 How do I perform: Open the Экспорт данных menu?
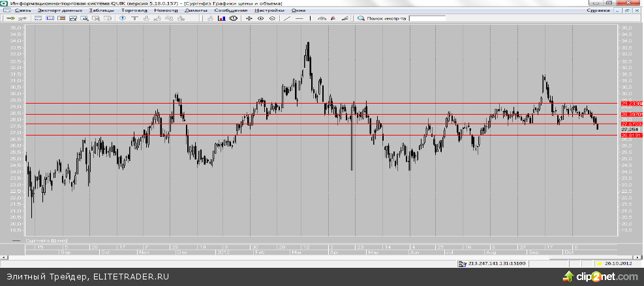tap(59, 10)
